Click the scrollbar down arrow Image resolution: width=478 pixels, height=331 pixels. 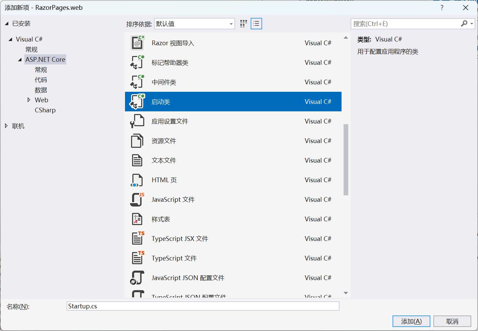(x=346, y=293)
